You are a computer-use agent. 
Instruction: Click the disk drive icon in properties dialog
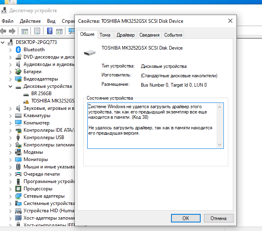click(x=90, y=53)
